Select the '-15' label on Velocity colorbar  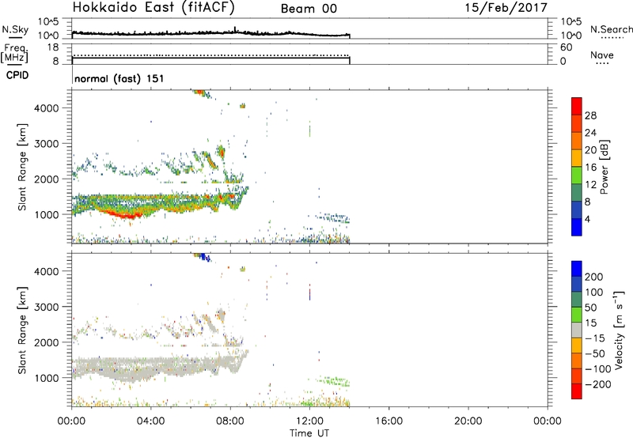click(595, 338)
